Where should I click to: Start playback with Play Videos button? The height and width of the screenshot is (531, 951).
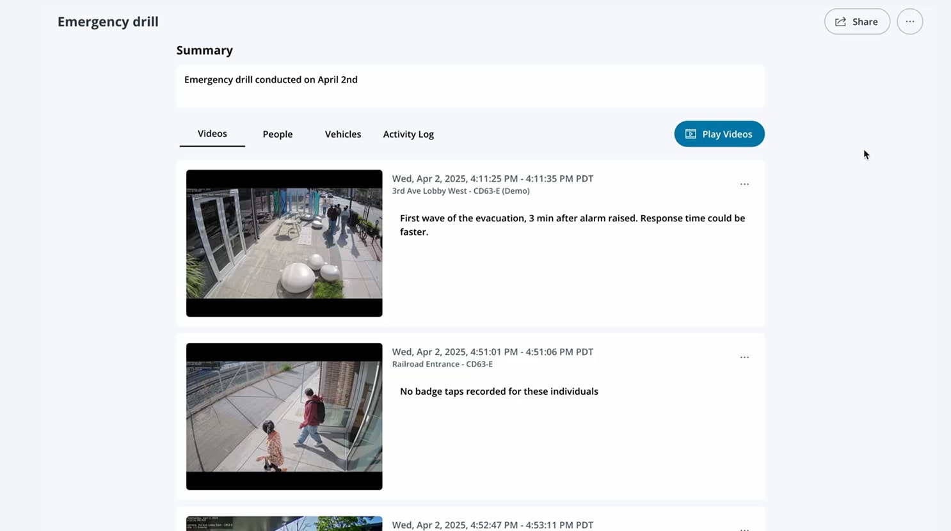pos(719,134)
